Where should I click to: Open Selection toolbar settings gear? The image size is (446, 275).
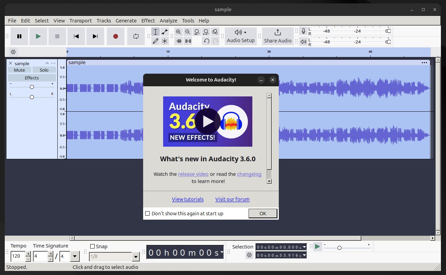tap(250, 255)
